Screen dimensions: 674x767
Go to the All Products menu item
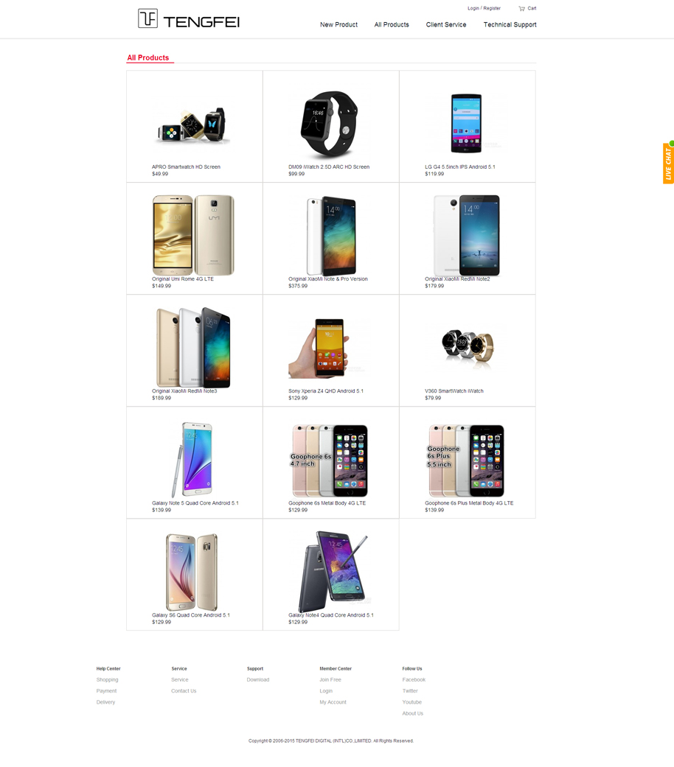[x=392, y=24]
